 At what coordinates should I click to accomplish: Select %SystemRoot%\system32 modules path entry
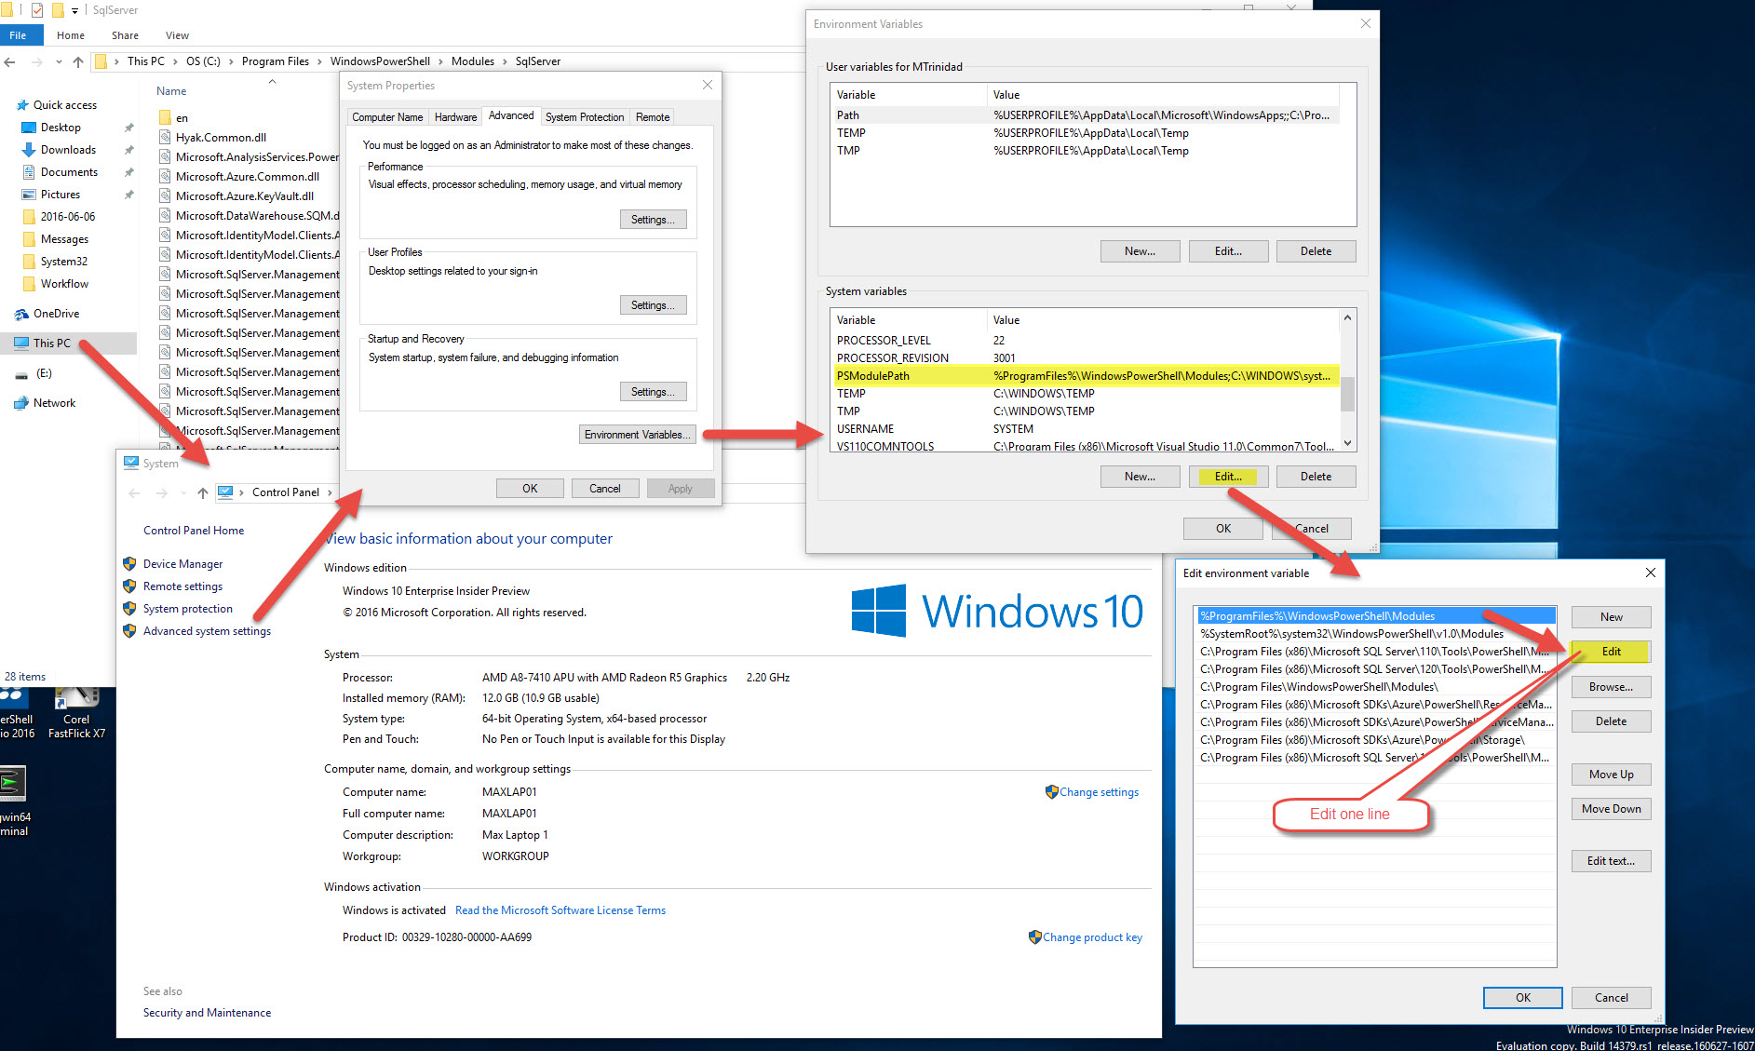pyautogui.click(x=1375, y=634)
